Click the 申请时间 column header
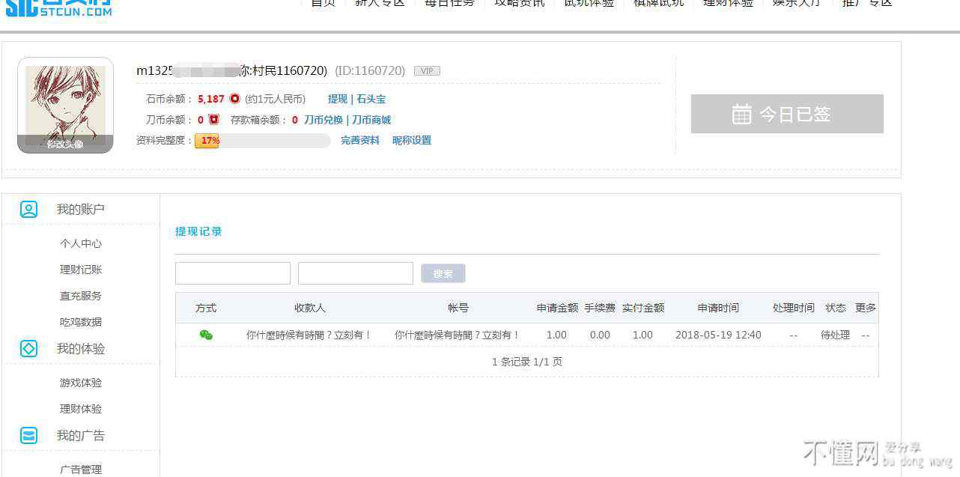The width and height of the screenshot is (960, 477). pos(718,308)
